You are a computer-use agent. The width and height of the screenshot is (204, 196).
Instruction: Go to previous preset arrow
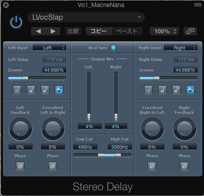point(39,31)
